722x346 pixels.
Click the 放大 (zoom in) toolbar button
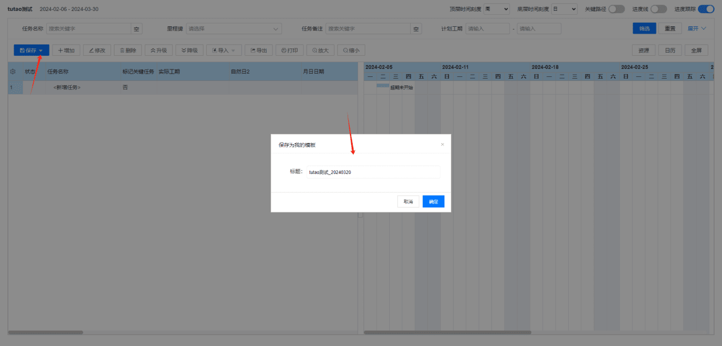point(320,50)
